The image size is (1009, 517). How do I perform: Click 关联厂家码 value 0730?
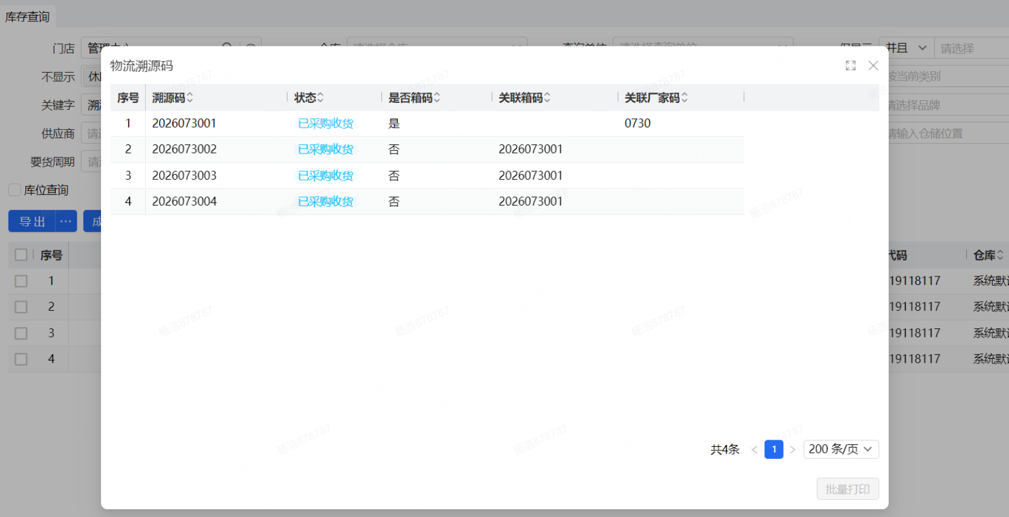(x=637, y=123)
